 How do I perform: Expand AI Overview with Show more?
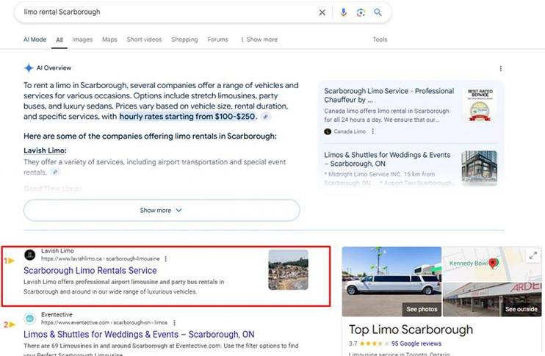coord(162,211)
